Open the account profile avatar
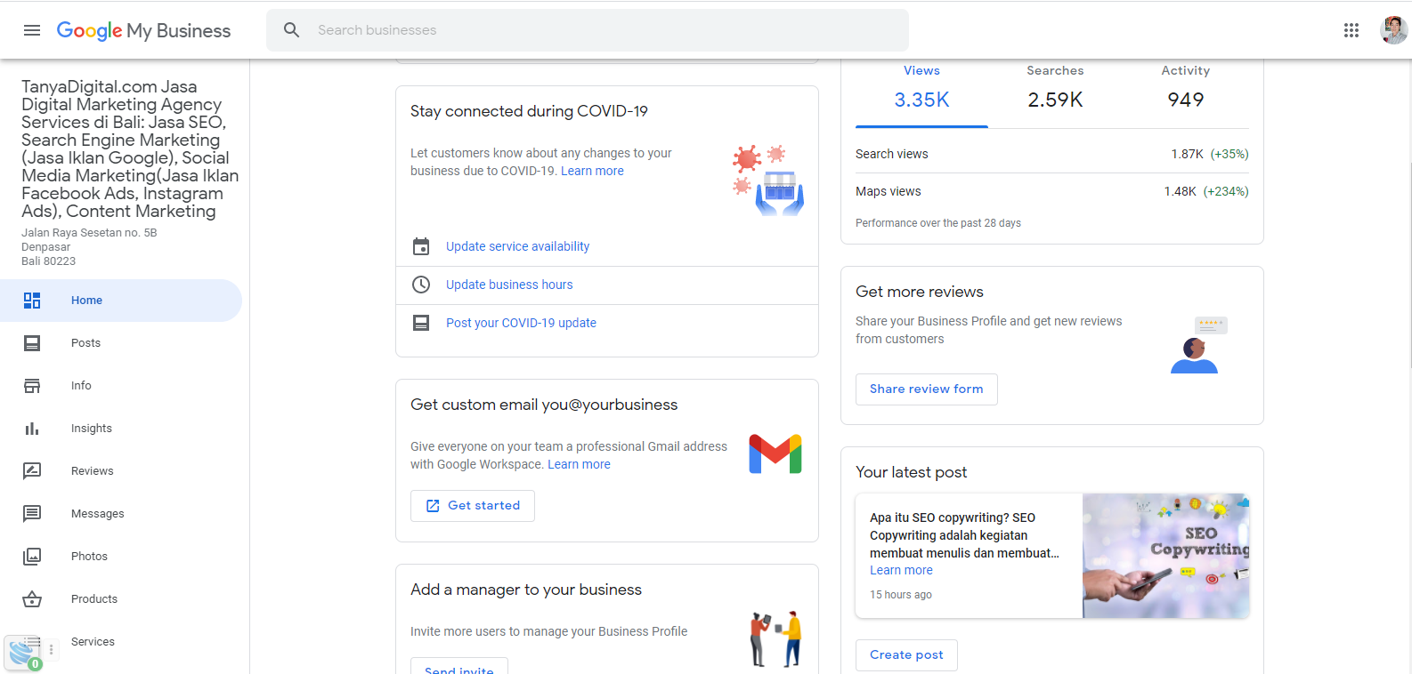Screen dimensions: 1412x674 tap(1393, 30)
